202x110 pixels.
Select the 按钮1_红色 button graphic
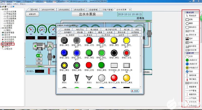click(x=89, y=41)
